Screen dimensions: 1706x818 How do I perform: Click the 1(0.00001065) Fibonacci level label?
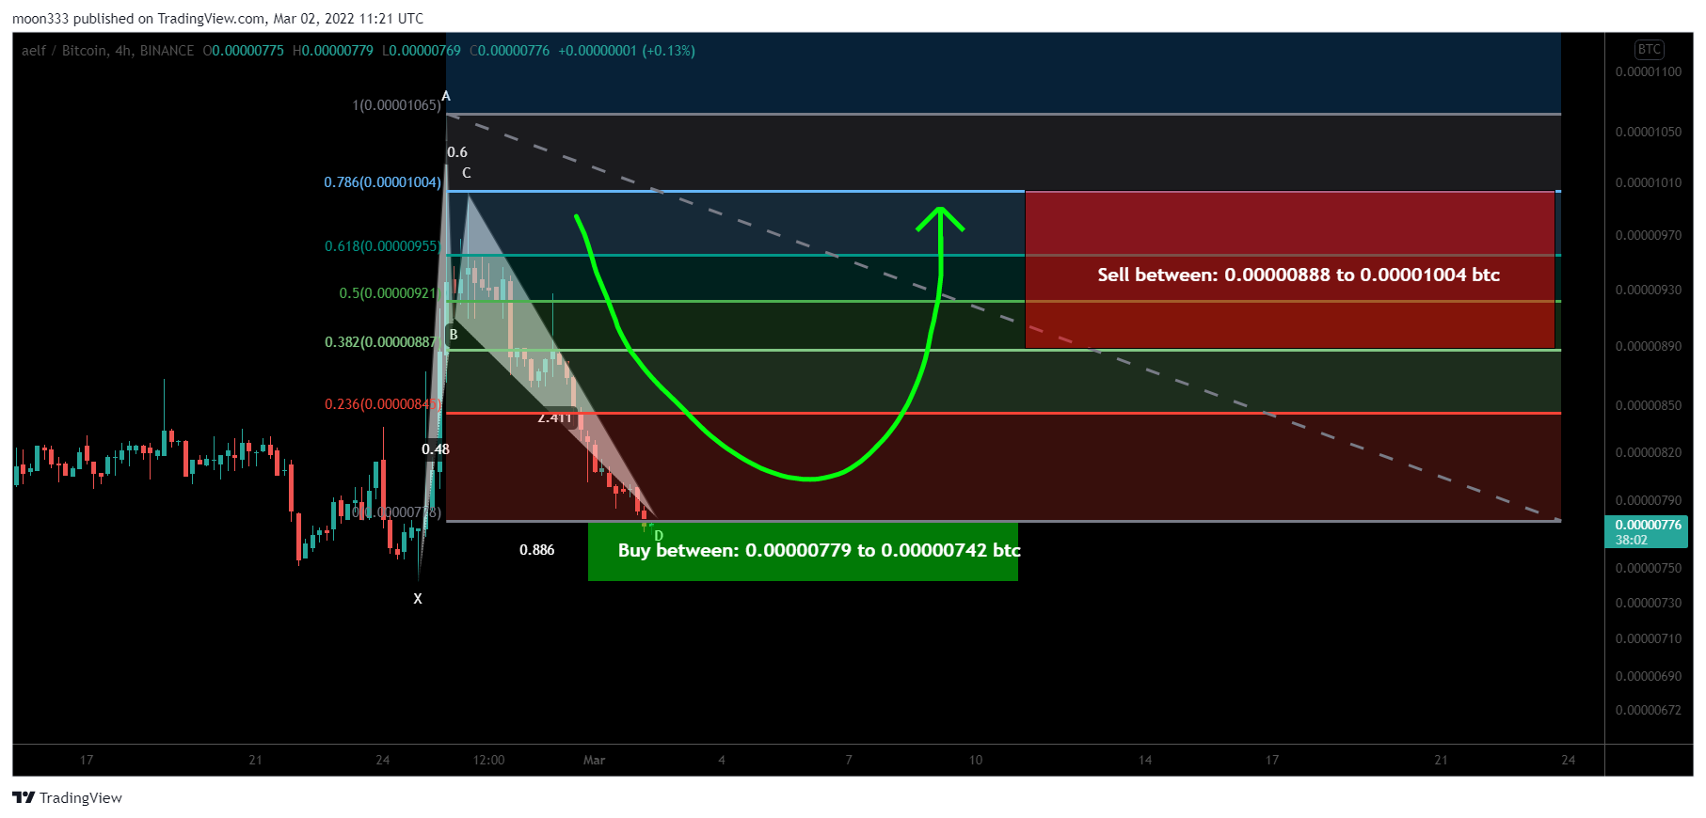coord(396,104)
